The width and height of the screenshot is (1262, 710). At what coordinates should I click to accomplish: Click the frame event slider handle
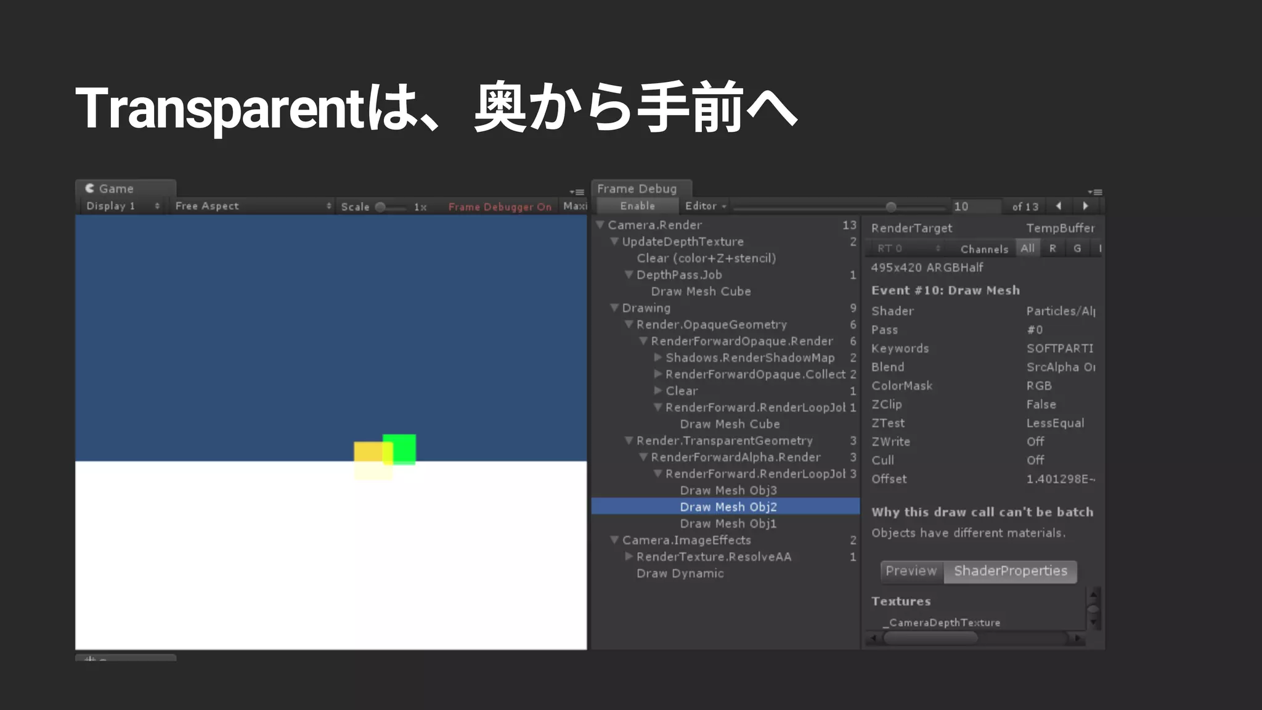click(891, 206)
